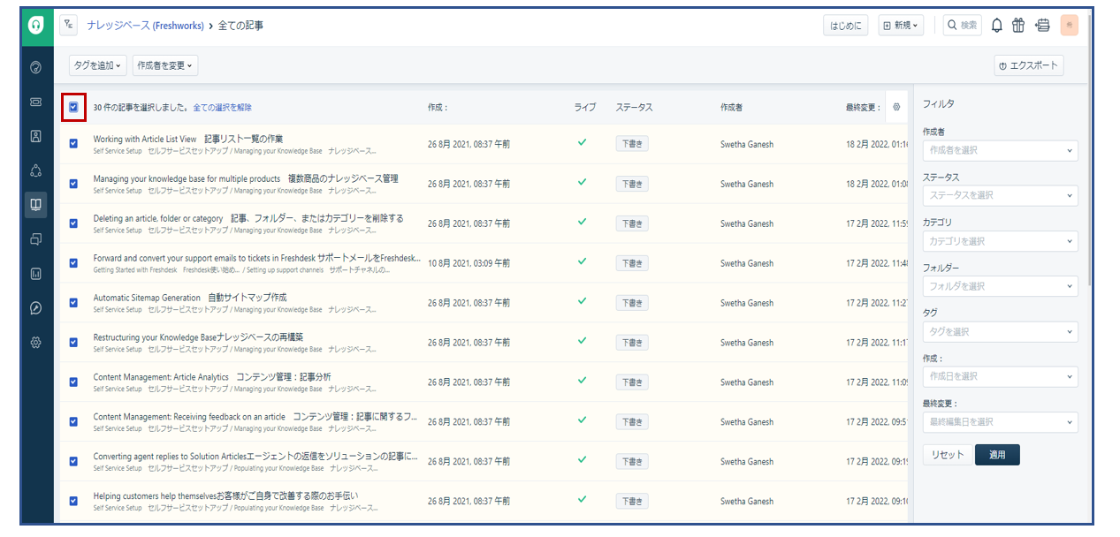Click 全ての選択を解除 link

tap(223, 108)
